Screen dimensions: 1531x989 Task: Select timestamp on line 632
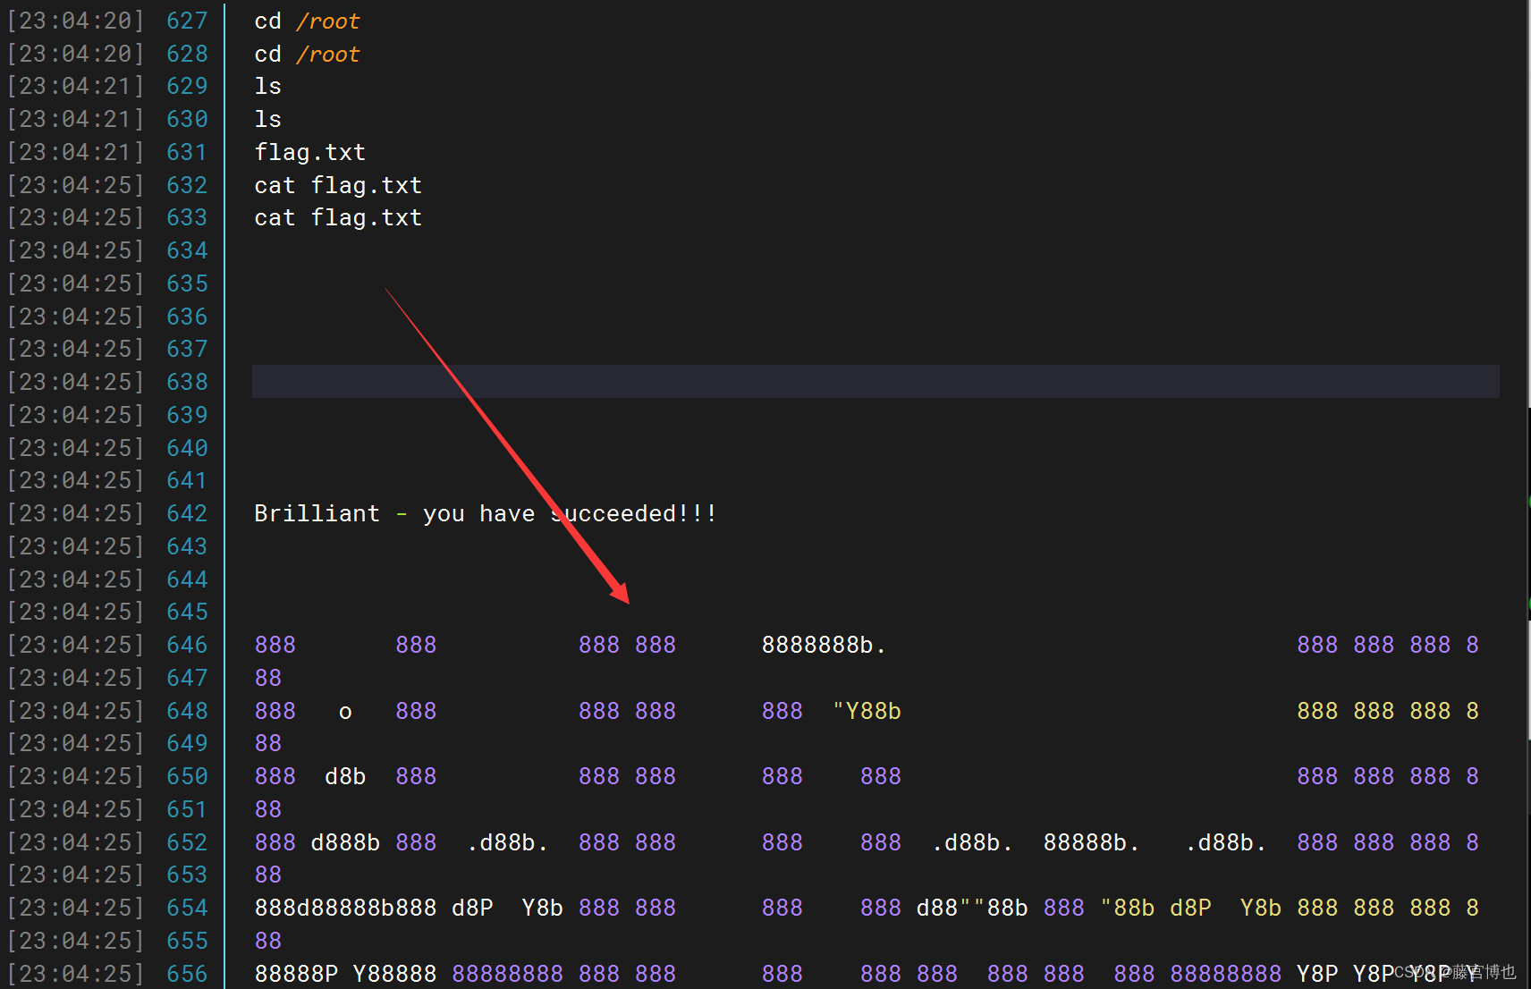(76, 185)
